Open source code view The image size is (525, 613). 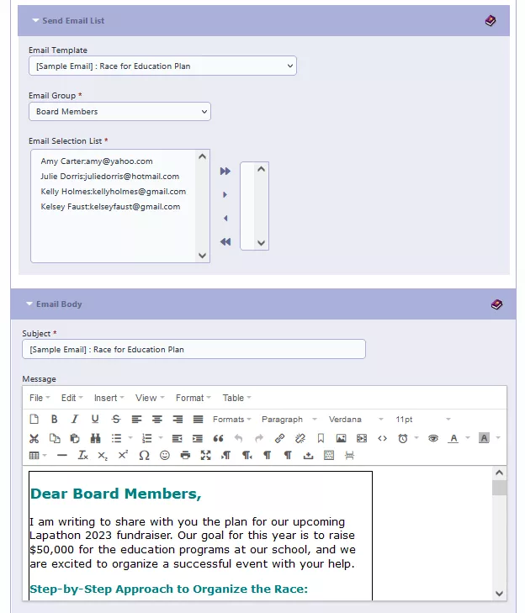pos(382,438)
